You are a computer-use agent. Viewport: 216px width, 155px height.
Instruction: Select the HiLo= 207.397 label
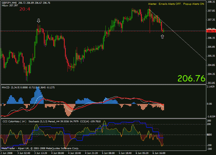(10, 6)
